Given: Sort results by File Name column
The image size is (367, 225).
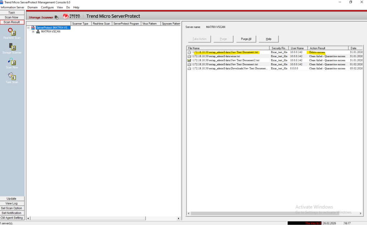Looking at the screenshot, I should coord(228,48).
